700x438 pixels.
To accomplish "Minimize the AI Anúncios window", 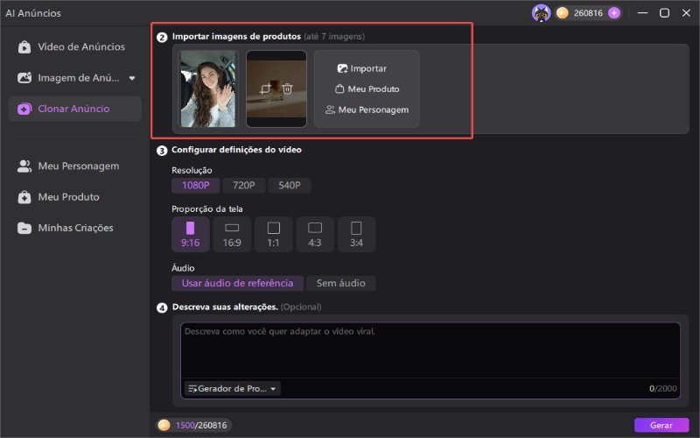I will click(x=642, y=13).
